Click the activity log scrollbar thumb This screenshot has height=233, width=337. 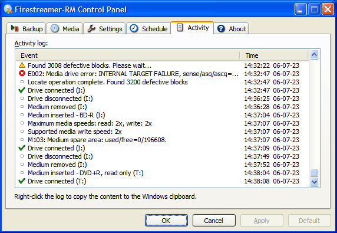314,173
